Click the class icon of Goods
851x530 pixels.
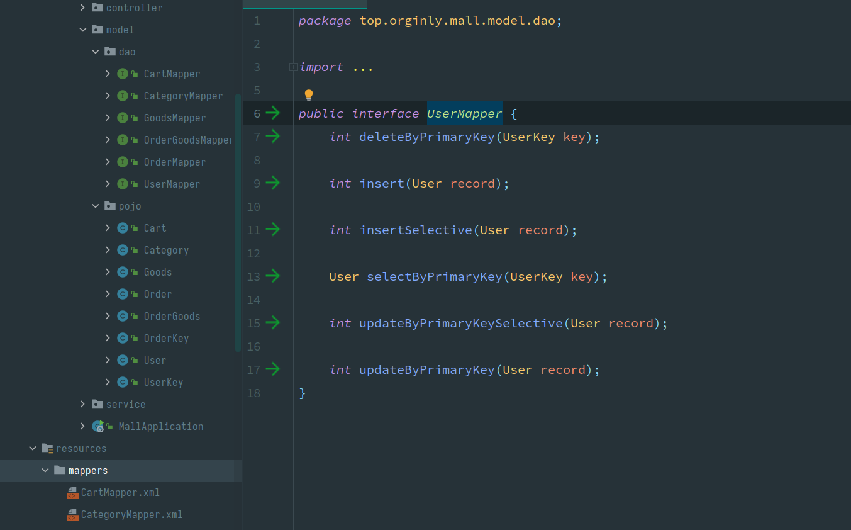(123, 272)
